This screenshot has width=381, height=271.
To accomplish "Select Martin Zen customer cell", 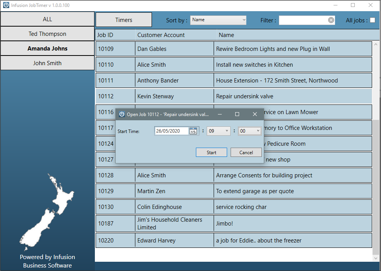I will [x=174, y=191].
